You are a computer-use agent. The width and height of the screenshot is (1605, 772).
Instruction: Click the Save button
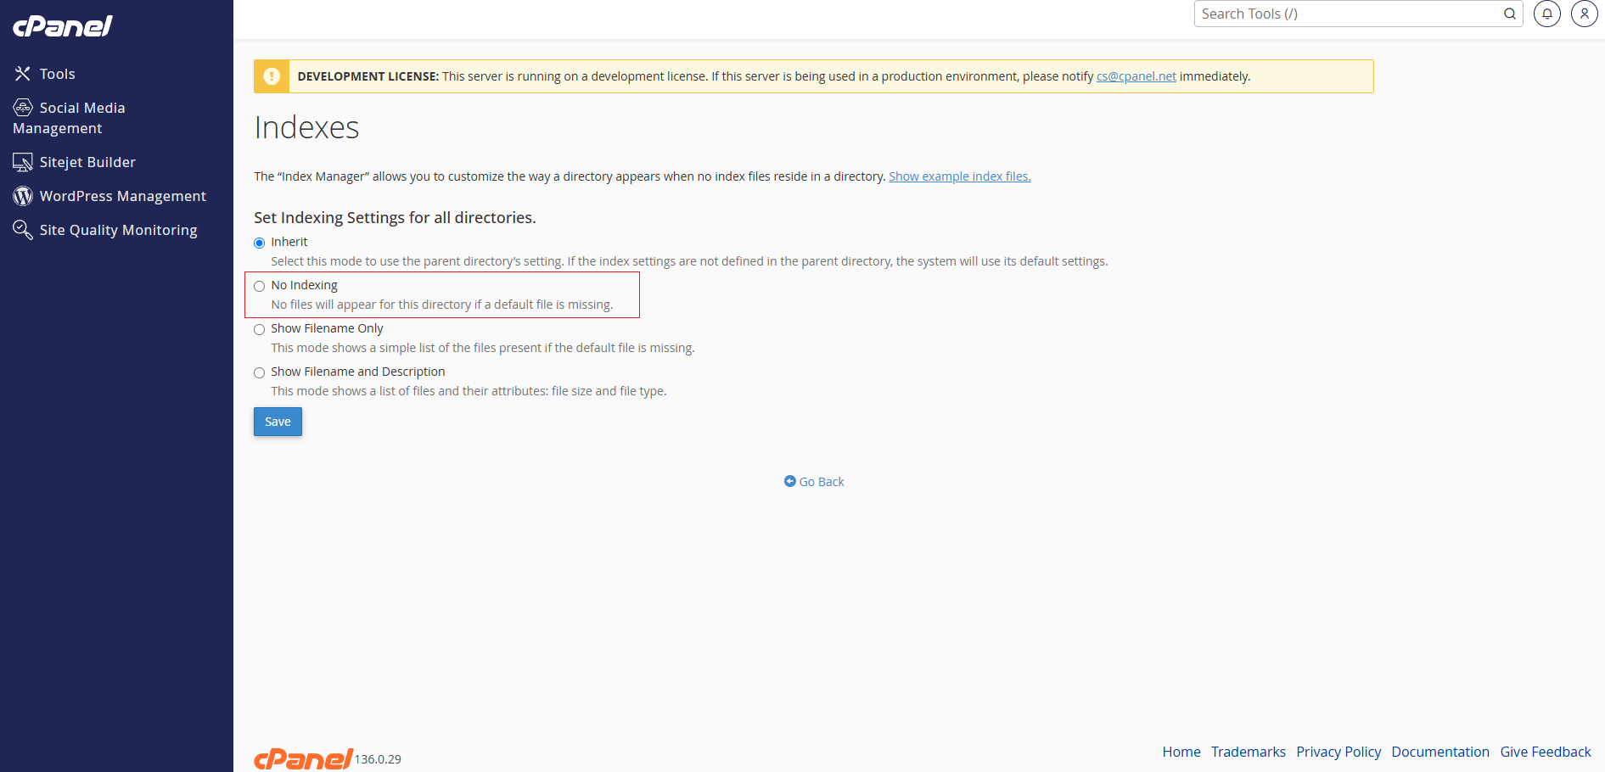click(278, 422)
